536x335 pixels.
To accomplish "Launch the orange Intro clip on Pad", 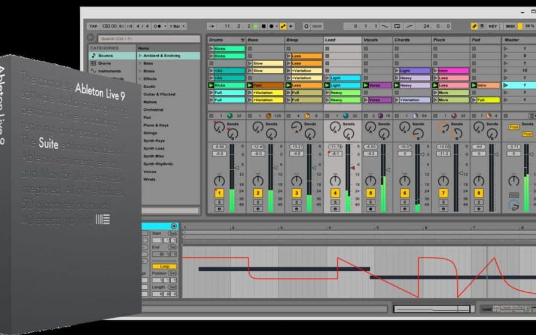I will (x=474, y=85).
